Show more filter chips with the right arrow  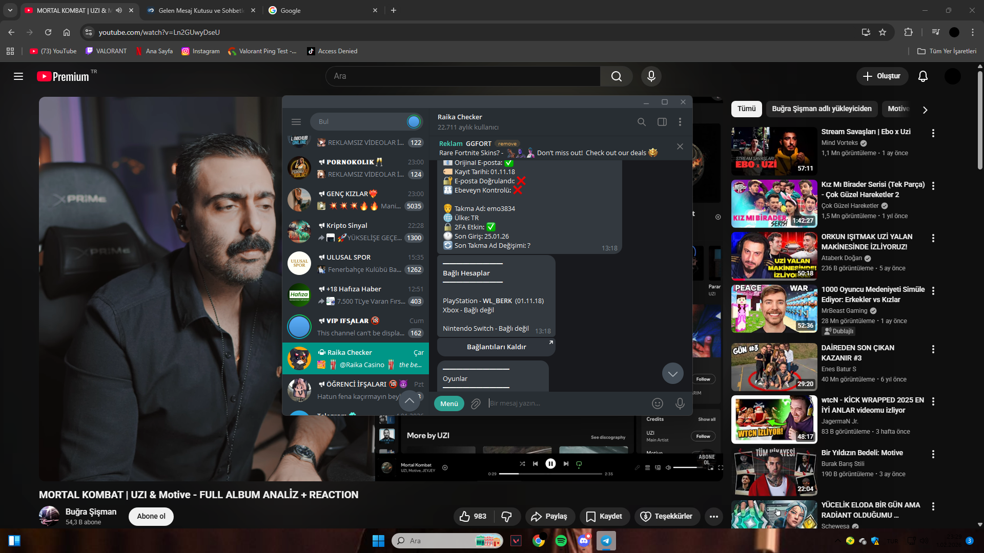coord(925,110)
